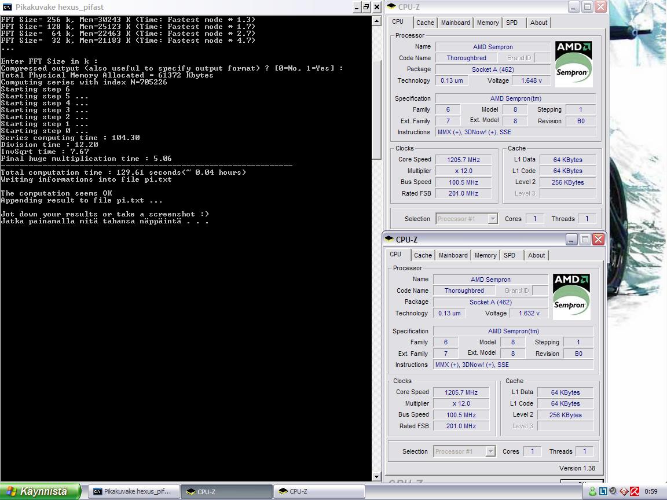Click the Bus Speed 100.5 MHz value in the lower CPU-Z
Image resolution: width=667 pixels, height=500 pixels.
click(x=461, y=414)
